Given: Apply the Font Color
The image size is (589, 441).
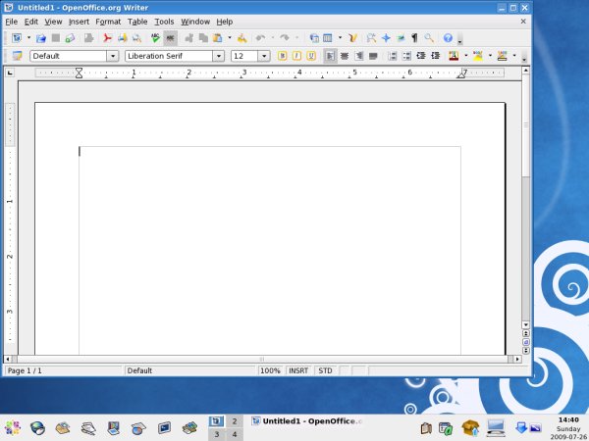Looking at the screenshot, I should pos(454,56).
